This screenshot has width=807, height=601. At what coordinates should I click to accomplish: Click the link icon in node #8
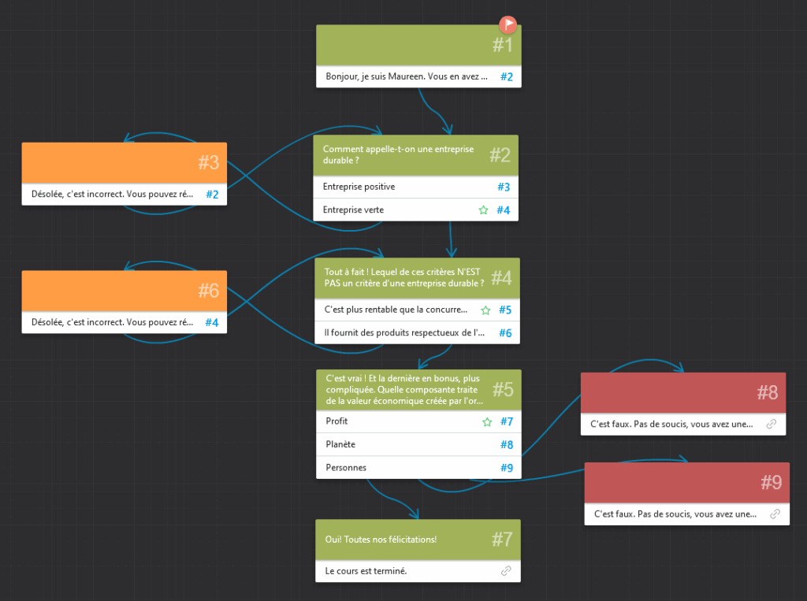pyautogui.click(x=772, y=425)
